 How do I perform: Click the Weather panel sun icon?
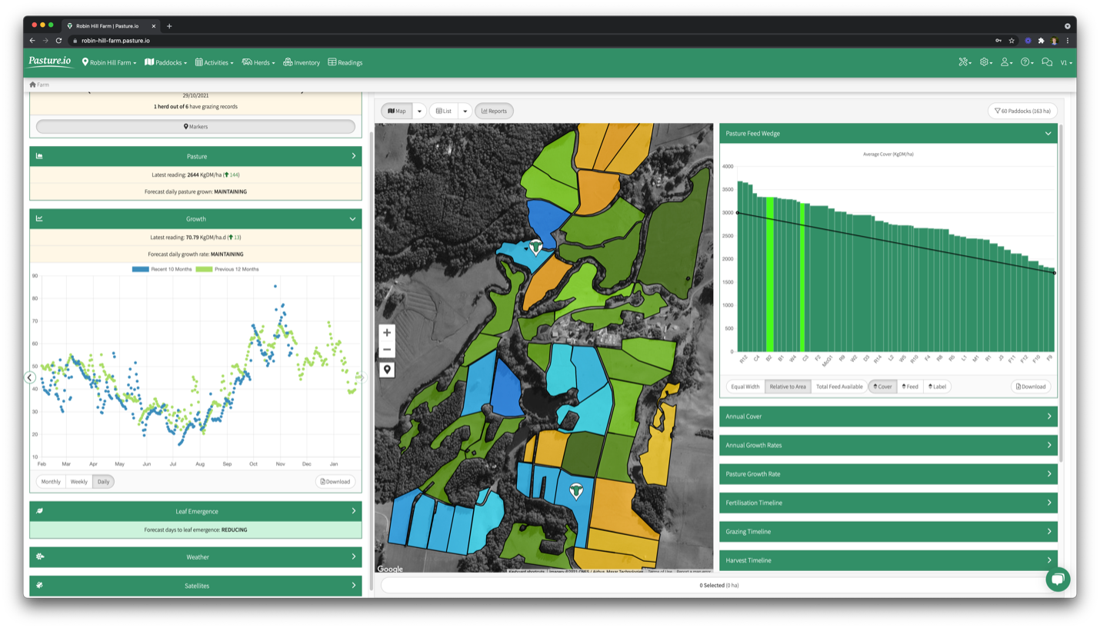point(39,556)
